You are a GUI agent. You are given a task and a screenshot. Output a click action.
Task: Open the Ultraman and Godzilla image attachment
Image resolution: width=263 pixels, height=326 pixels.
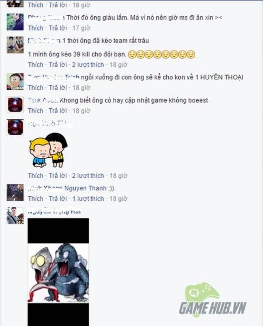[x=58, y=272]
